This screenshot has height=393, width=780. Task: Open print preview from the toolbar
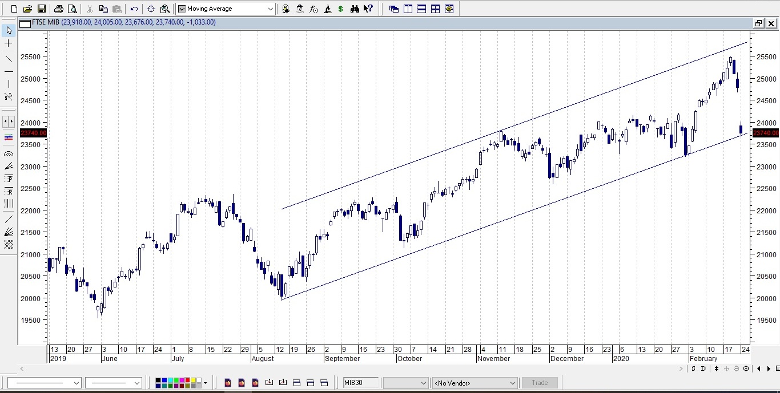coord(72,9)
